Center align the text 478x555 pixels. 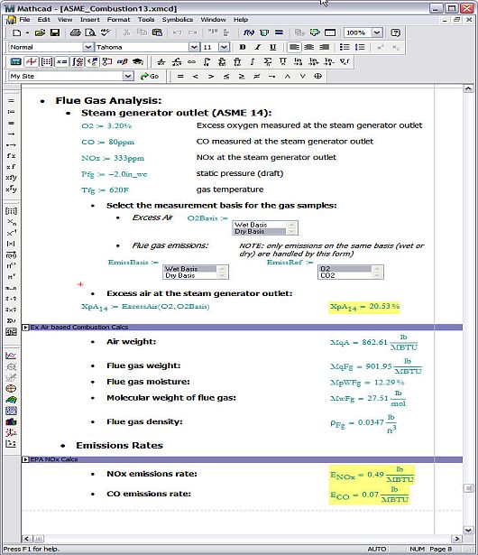tap(308, 47)
